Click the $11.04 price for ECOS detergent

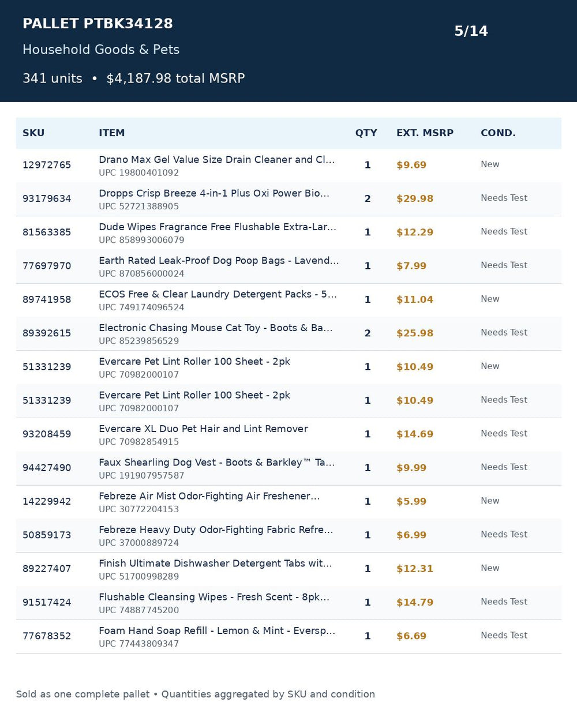414,300
